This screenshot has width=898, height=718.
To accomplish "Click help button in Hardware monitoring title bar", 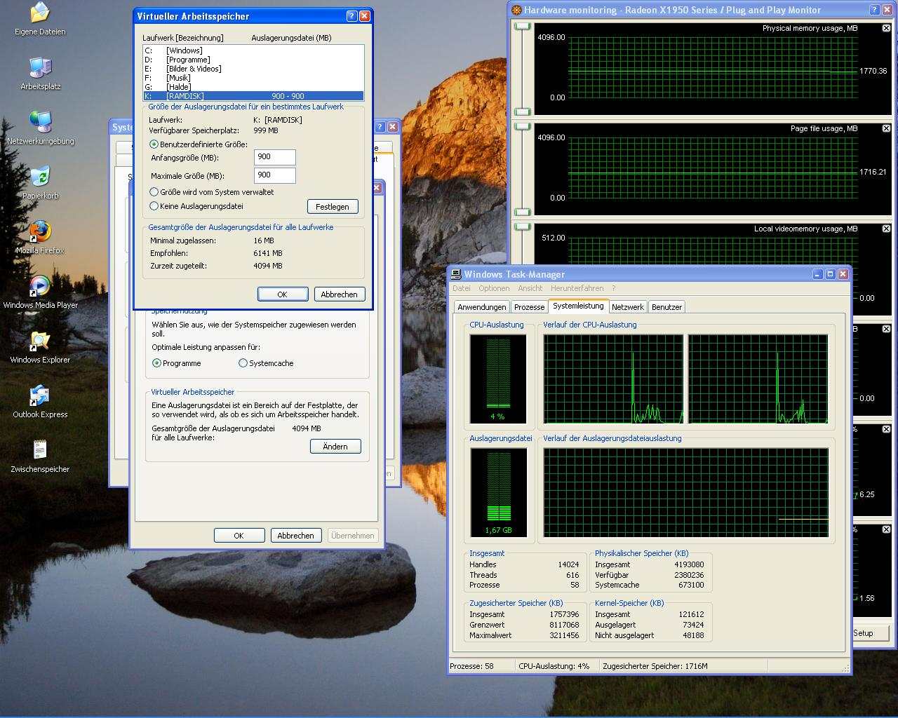I will point(874,10).
